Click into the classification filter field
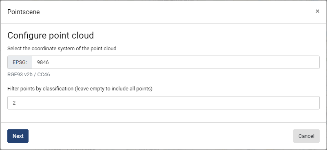Viewport: 327px width, 150px height. pyautogui.click(x=163, y=103)
